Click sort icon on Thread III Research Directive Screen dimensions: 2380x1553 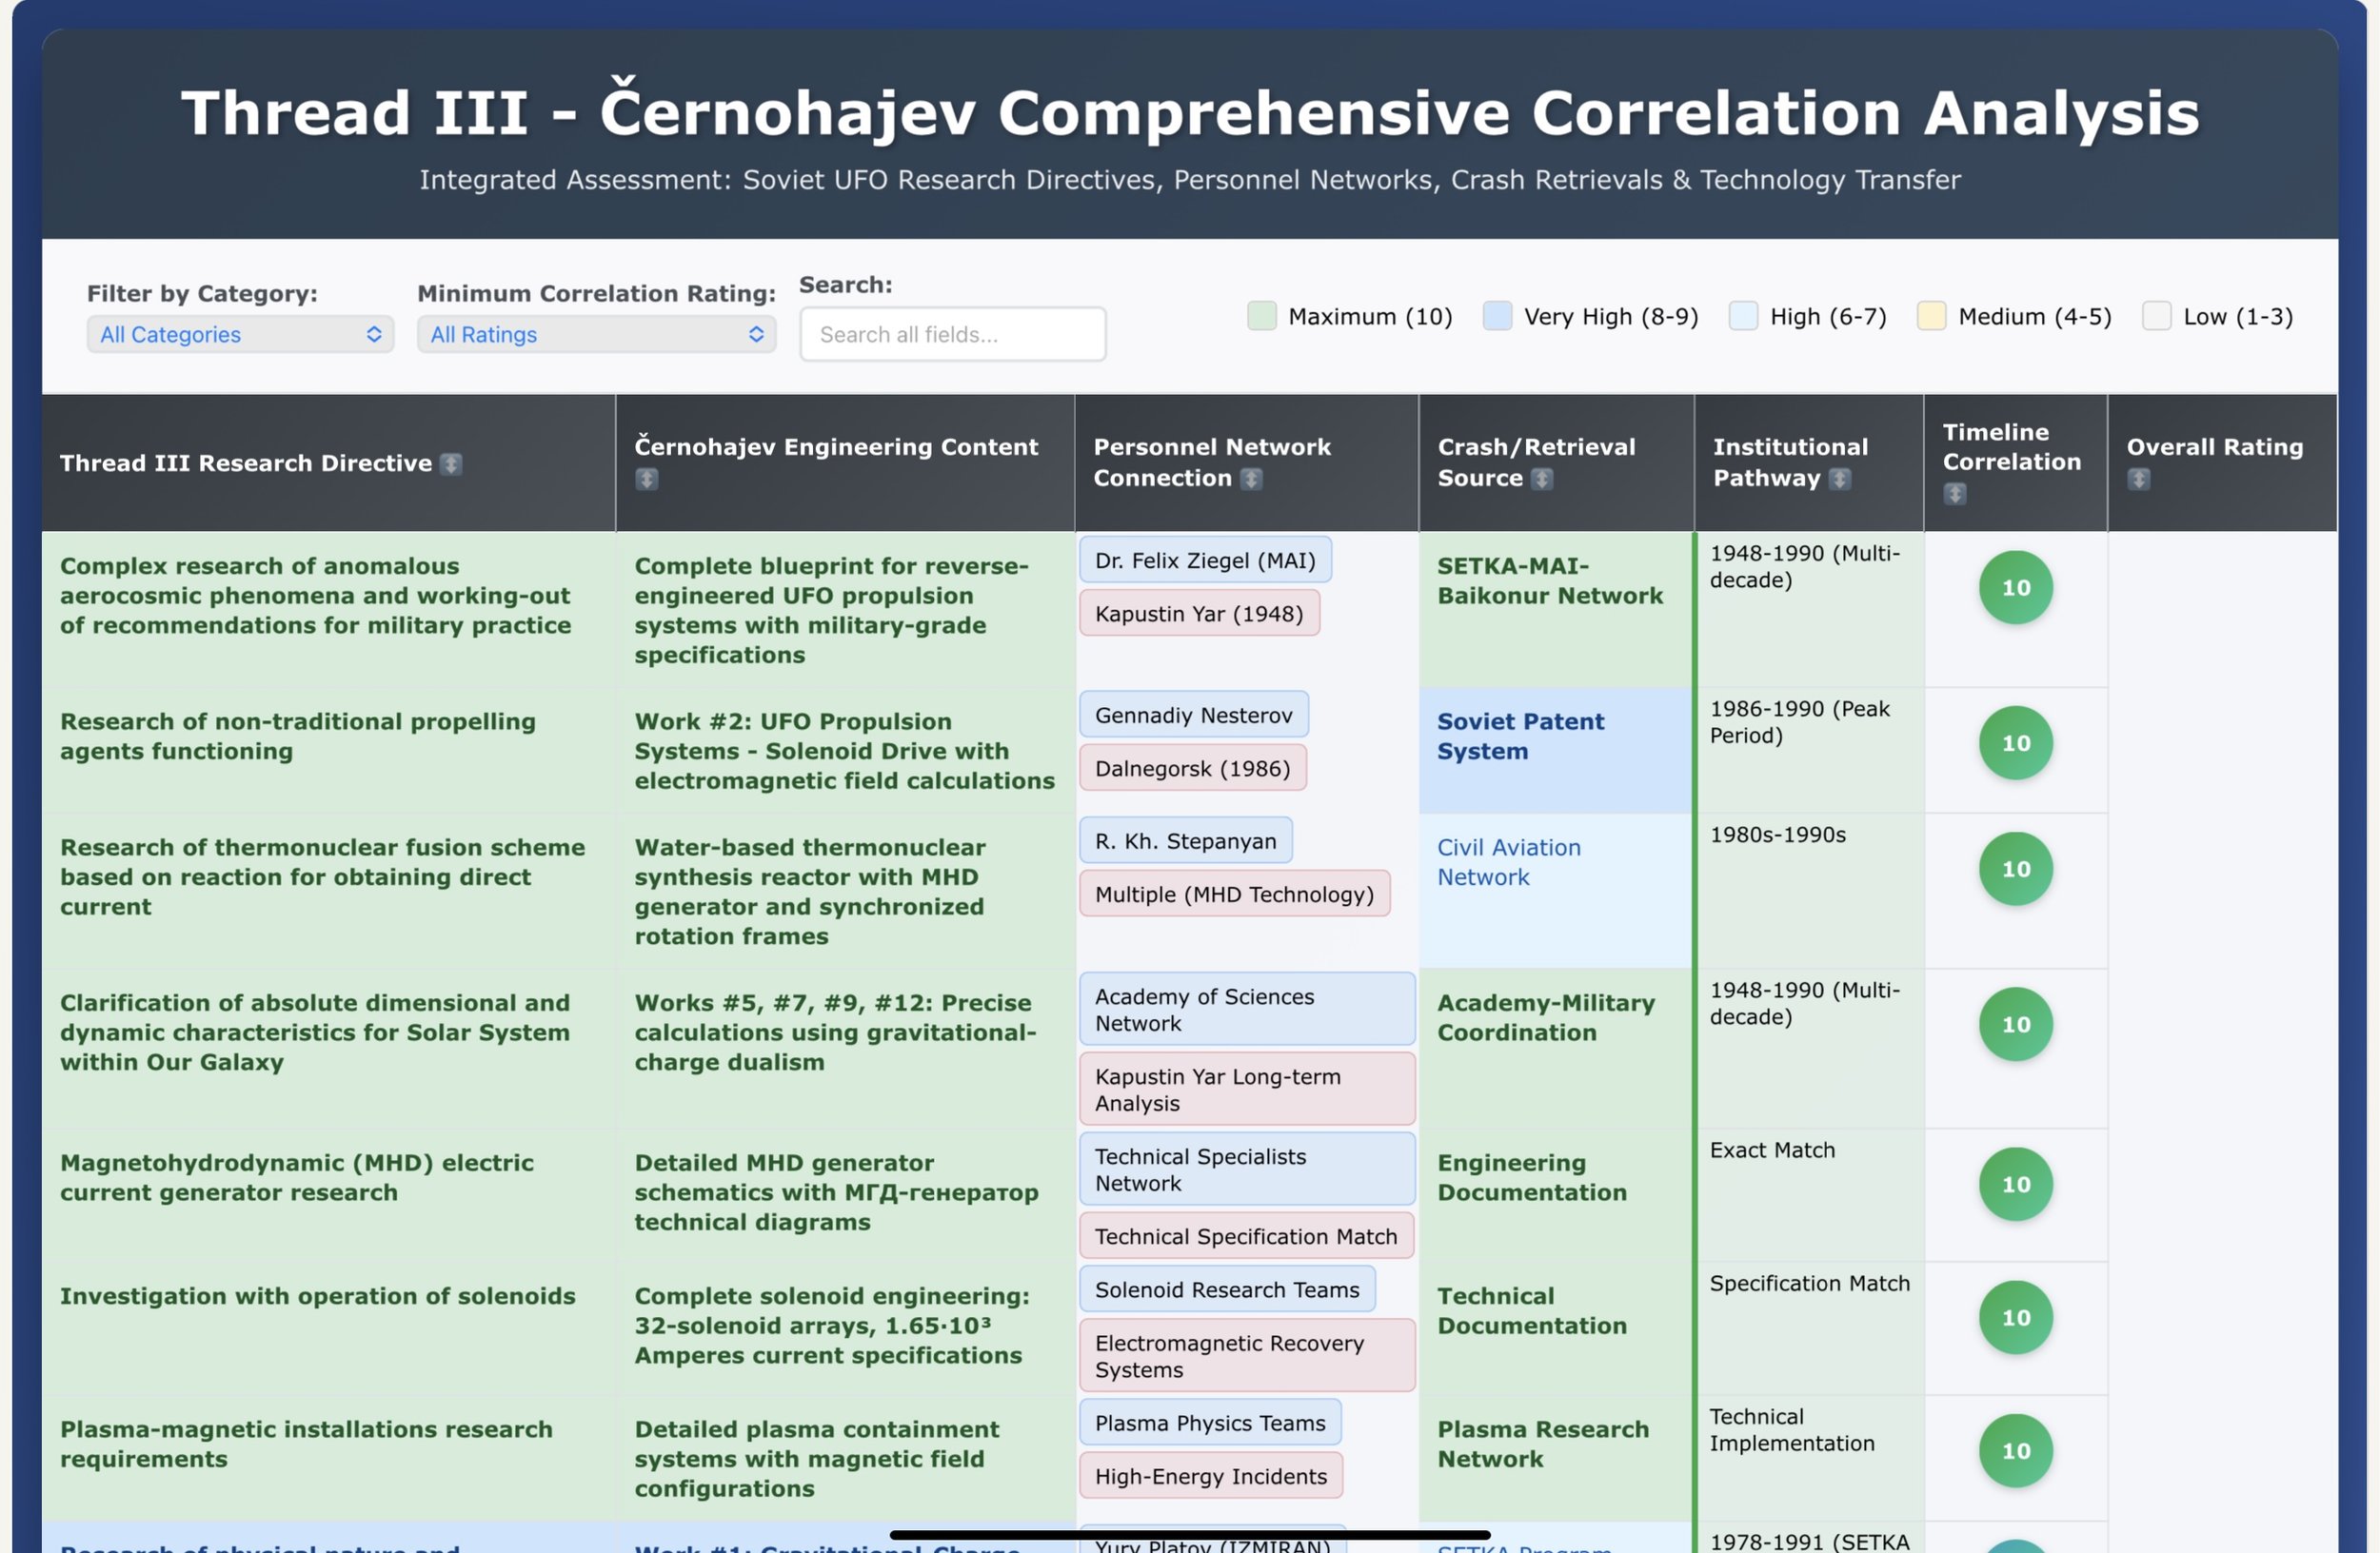click(451, 463)
